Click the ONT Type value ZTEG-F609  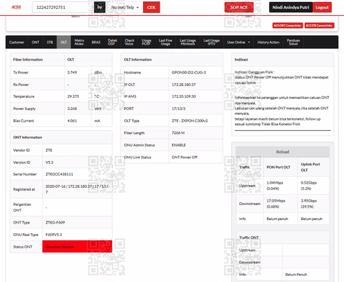55,222
